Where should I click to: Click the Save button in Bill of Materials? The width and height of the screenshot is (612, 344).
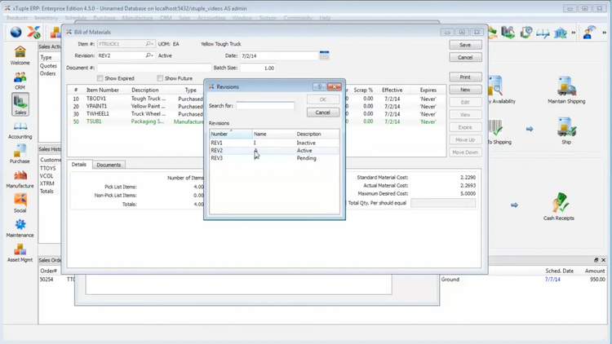click(464, 46)
